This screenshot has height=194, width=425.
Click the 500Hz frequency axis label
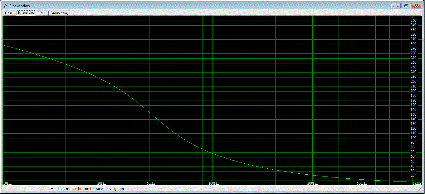click(x=362, y=183)
